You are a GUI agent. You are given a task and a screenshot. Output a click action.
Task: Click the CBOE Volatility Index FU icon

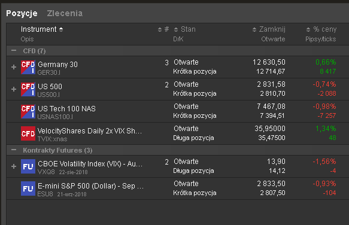click(x=28, y=166)
